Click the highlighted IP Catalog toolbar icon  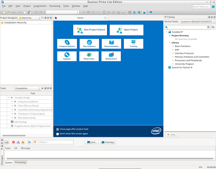144,12
